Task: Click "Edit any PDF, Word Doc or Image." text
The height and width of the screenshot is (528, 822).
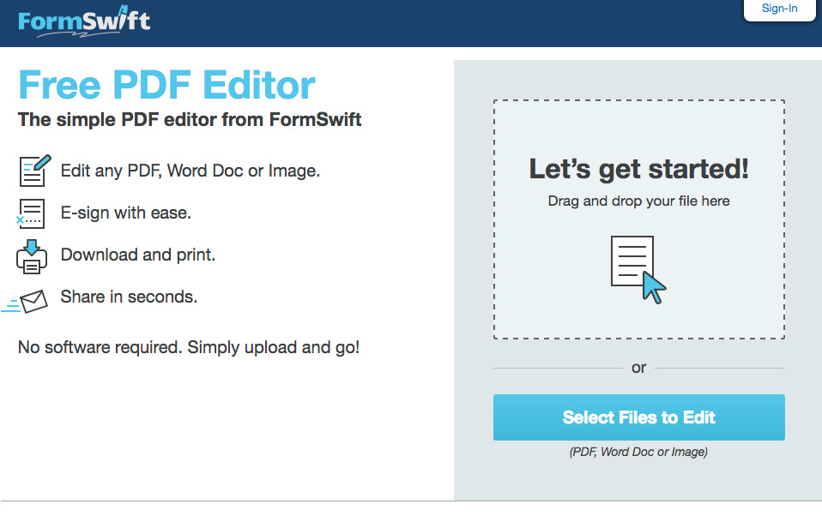Action: click(190, 171)
